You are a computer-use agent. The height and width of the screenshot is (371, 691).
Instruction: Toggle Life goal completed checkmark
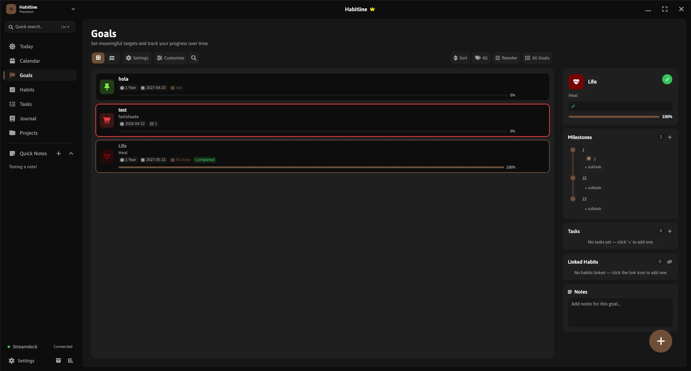(x=667, y=79)
